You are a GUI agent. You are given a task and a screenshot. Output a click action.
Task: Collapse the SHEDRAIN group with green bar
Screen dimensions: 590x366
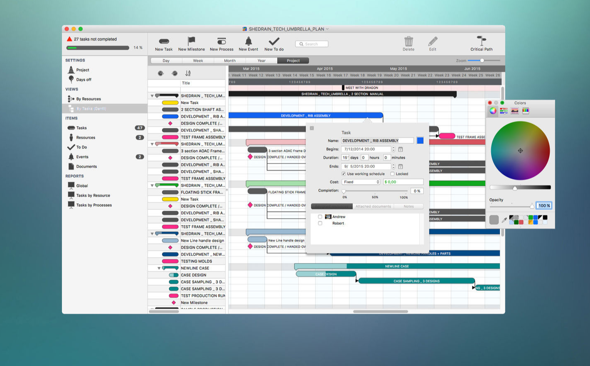[152, 185]
